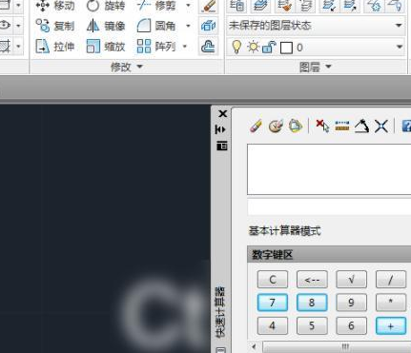This screenshot has height=353, width=411.
Task: Close the QuickCalc palette with X
Action: tap(222, 113)
